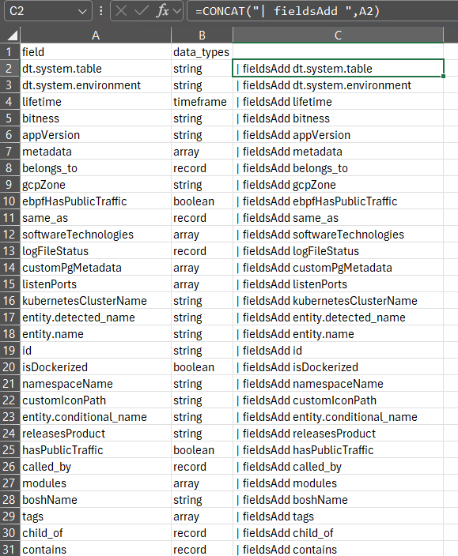Open formula bar options three-dot handle
The height and width of the screenshot is (556, 458).
[x=101, y=11]
